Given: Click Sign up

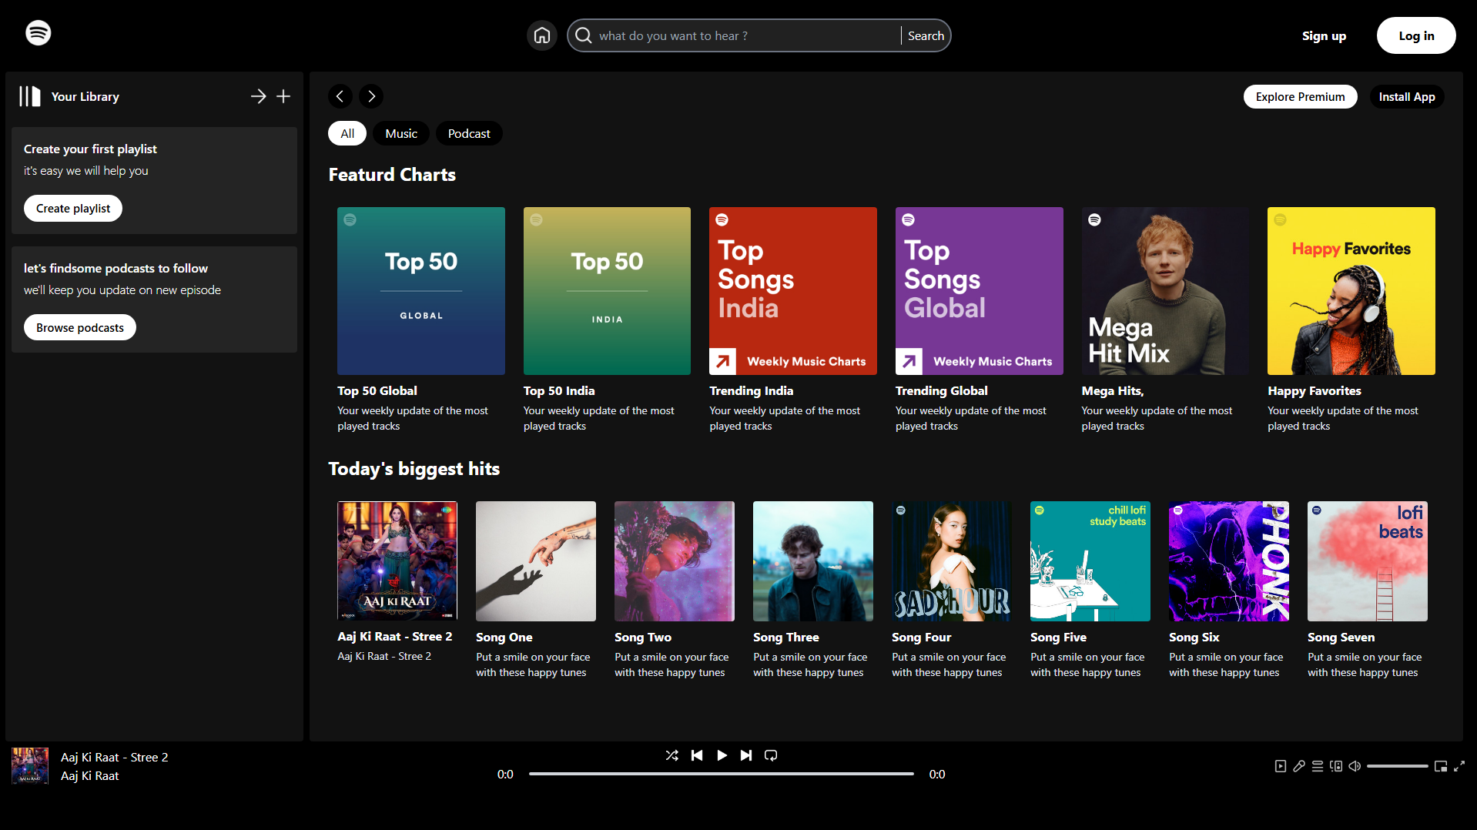Looking at the screenshot, I should (x=1324, y=35).
